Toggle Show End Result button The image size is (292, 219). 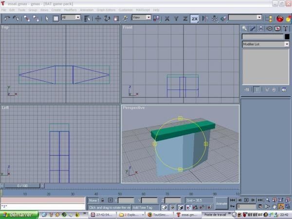tap(257, 90)
